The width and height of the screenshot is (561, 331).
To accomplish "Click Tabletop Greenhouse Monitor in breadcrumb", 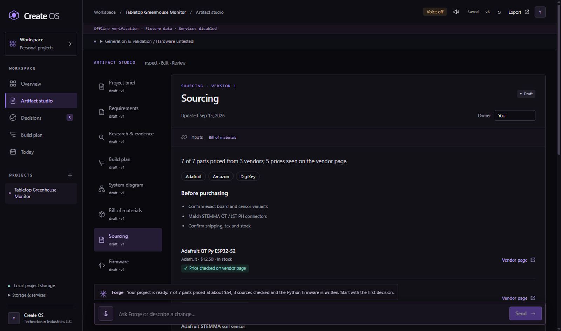I will click(x=156, y=12).
